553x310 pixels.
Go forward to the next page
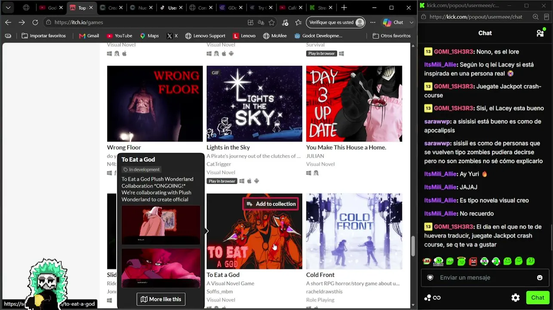click(x=22, y=22)
